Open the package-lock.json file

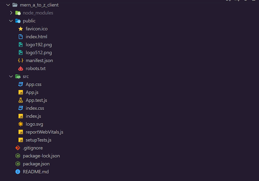41,156
